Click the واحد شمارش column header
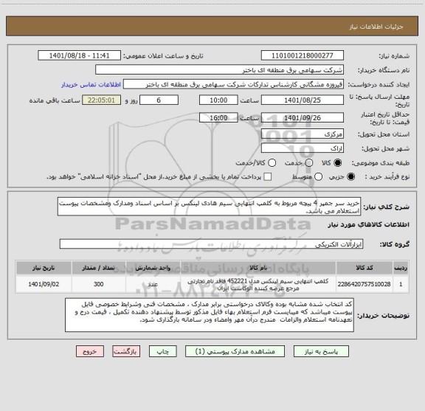Viewport: 425px width, 411px height. (153, 268)
